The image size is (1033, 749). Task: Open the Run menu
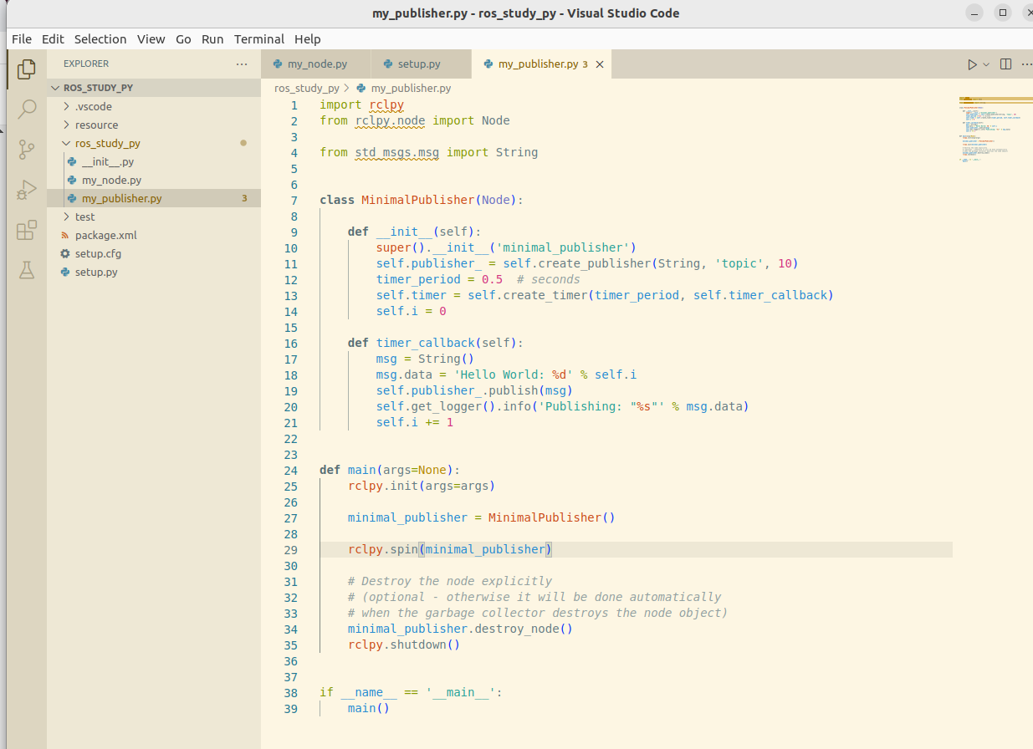212,38
